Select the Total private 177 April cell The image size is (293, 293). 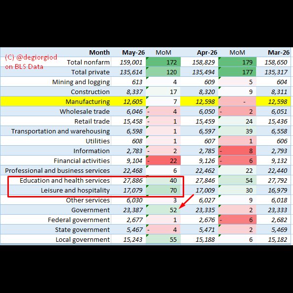(237, 72)
